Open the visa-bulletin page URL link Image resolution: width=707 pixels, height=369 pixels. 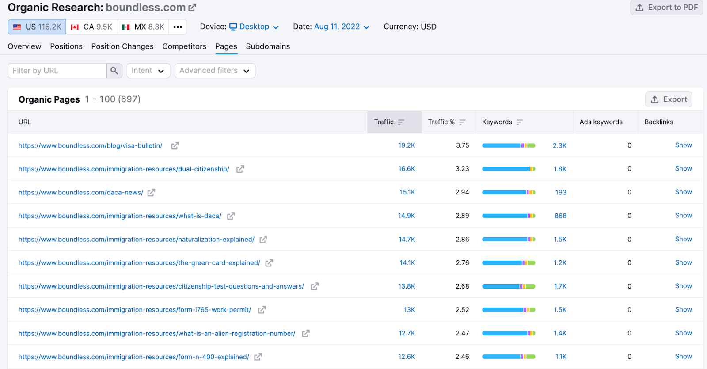tap(90, 146)
